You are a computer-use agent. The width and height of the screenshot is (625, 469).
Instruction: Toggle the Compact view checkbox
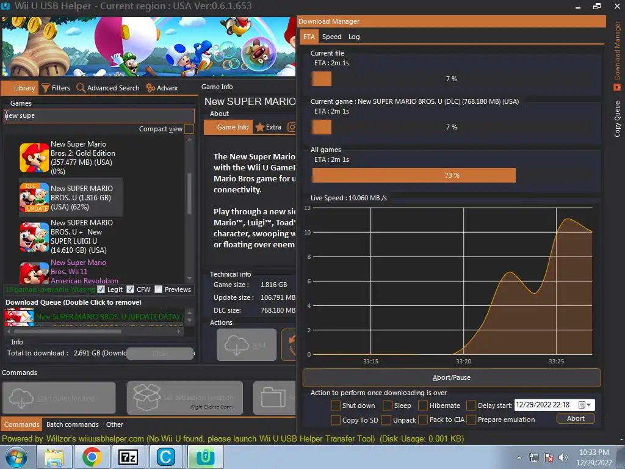tap(189, 129)
